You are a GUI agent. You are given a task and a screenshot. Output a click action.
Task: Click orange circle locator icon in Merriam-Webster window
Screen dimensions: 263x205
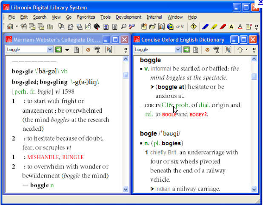coord(88,50)
